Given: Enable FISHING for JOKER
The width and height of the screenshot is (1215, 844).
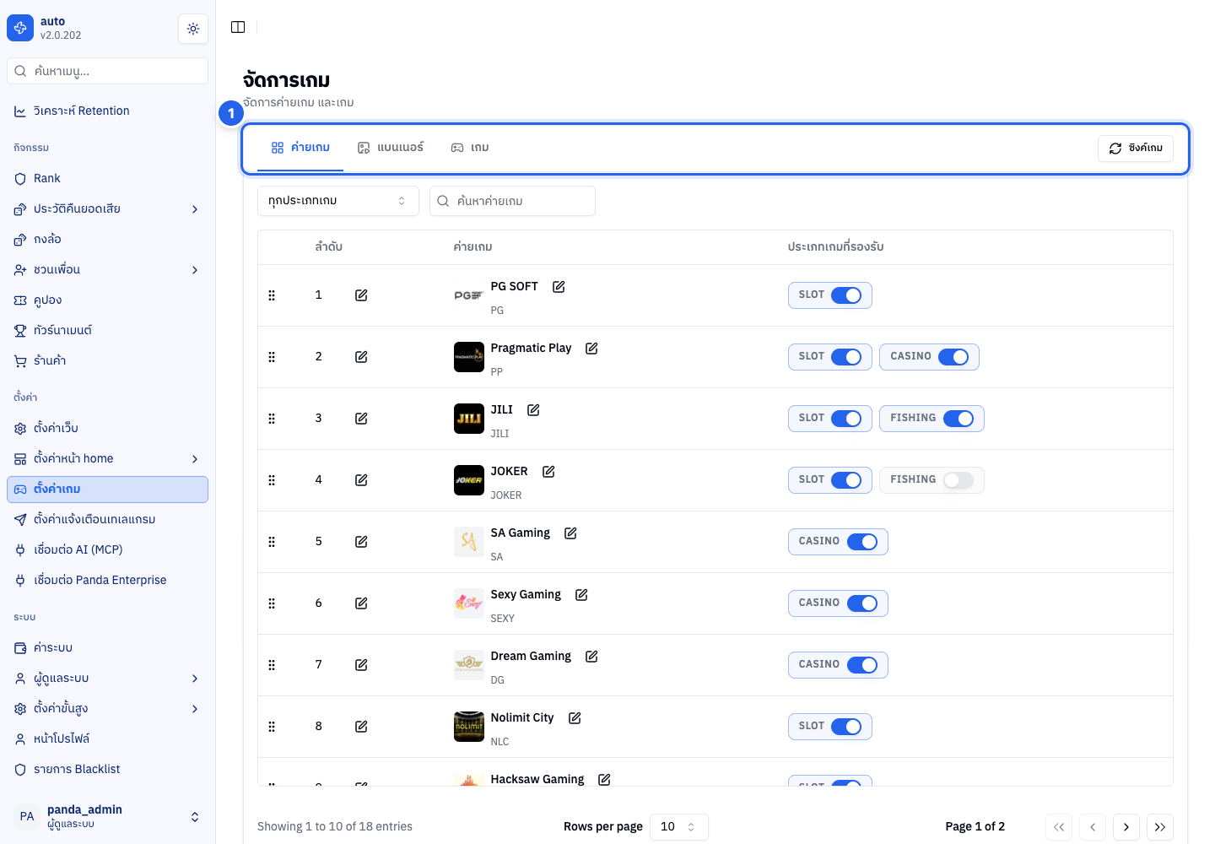Looking at the screenshot, I should click(958, 480).
